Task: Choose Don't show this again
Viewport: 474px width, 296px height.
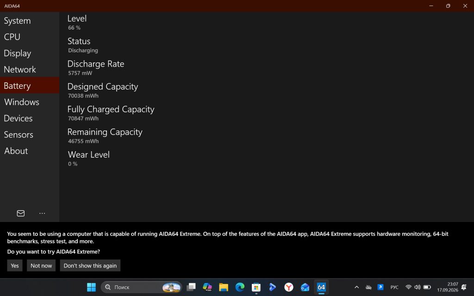Action: (x=90, y=265)
